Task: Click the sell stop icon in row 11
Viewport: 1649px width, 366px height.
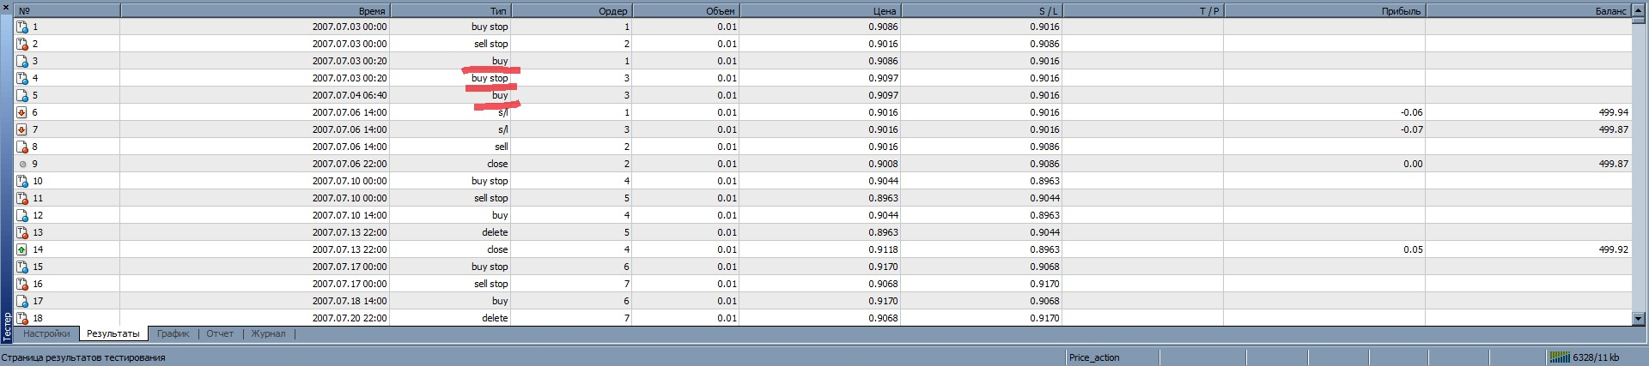Action: point(22,198)
